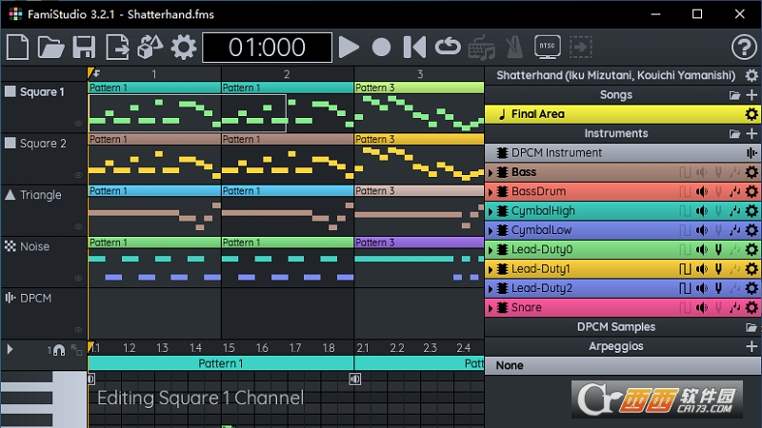The image size is (762, 428).
Task: Add a new instrument with the plus button
Action: click(x=752, y=134)
